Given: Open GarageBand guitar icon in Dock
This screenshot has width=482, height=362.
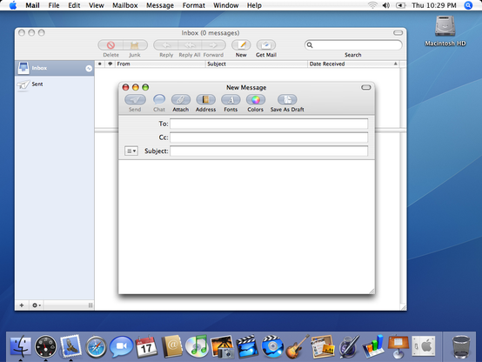Looking at the screenshot, I should click(297, 346).
